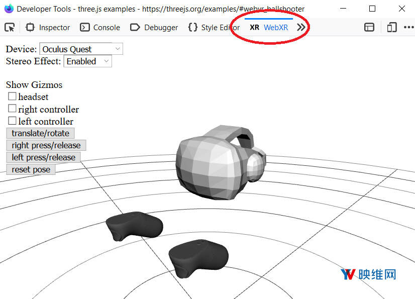Tick the left controller gizmo checkbox
415x299 pixels.
(x=12, y=121)
